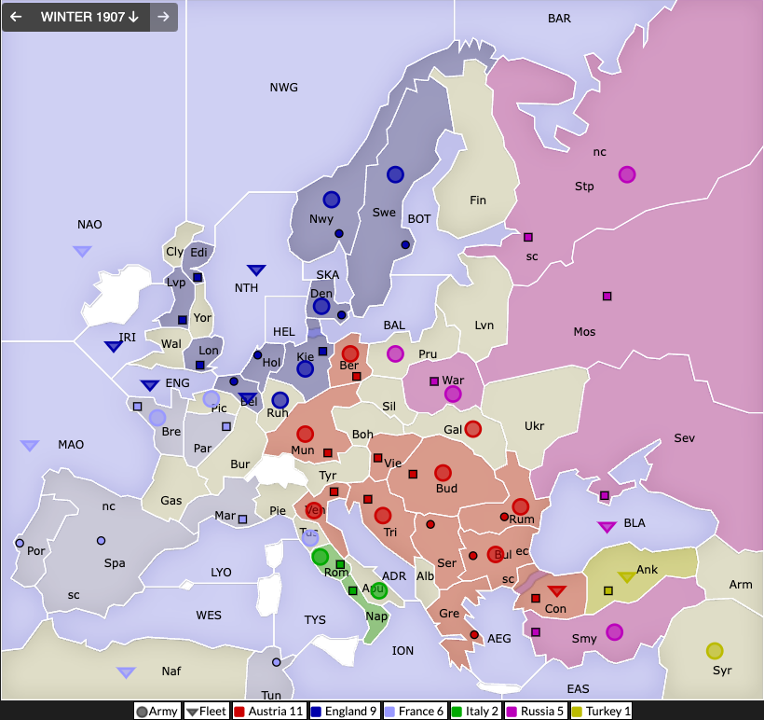Select the French army in Tuscany
This screenshot has width=764, height=720.
click(310, 538)
